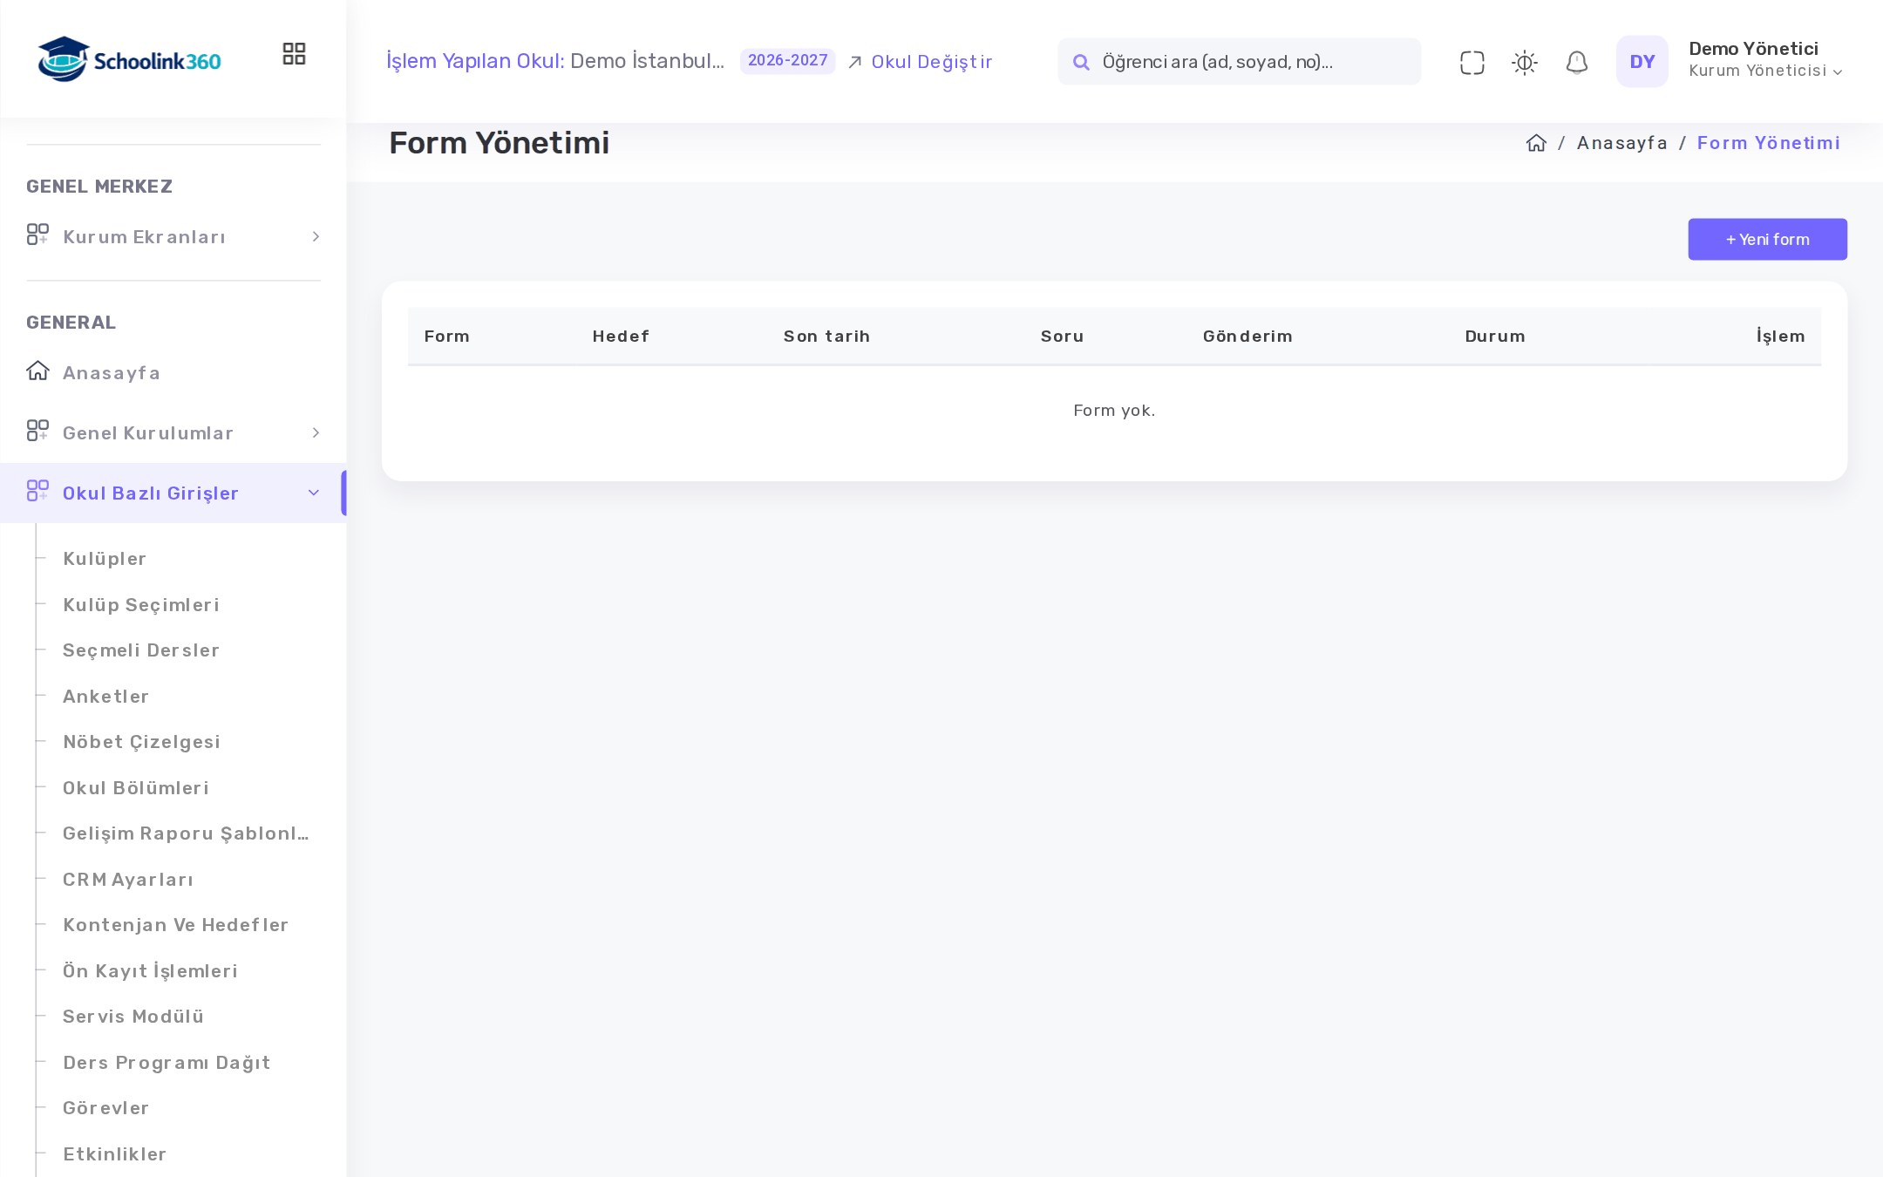Screen dimensions: 1883x1177
Task: Open Nöbet Çizelgesi
Action: tap(141, 742)
